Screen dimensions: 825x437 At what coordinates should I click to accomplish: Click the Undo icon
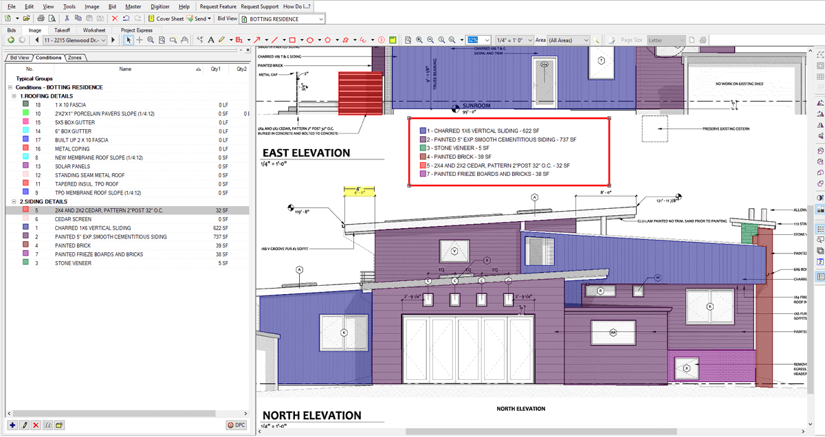coord(127,19)
